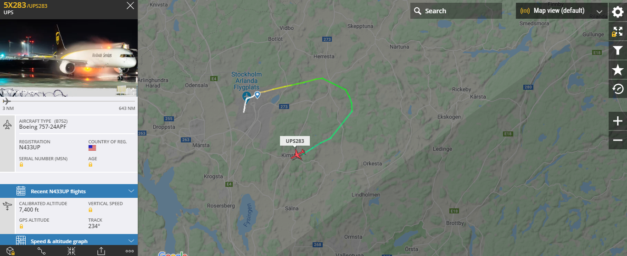Zoom in with the plus button

[x=618, y=121]
